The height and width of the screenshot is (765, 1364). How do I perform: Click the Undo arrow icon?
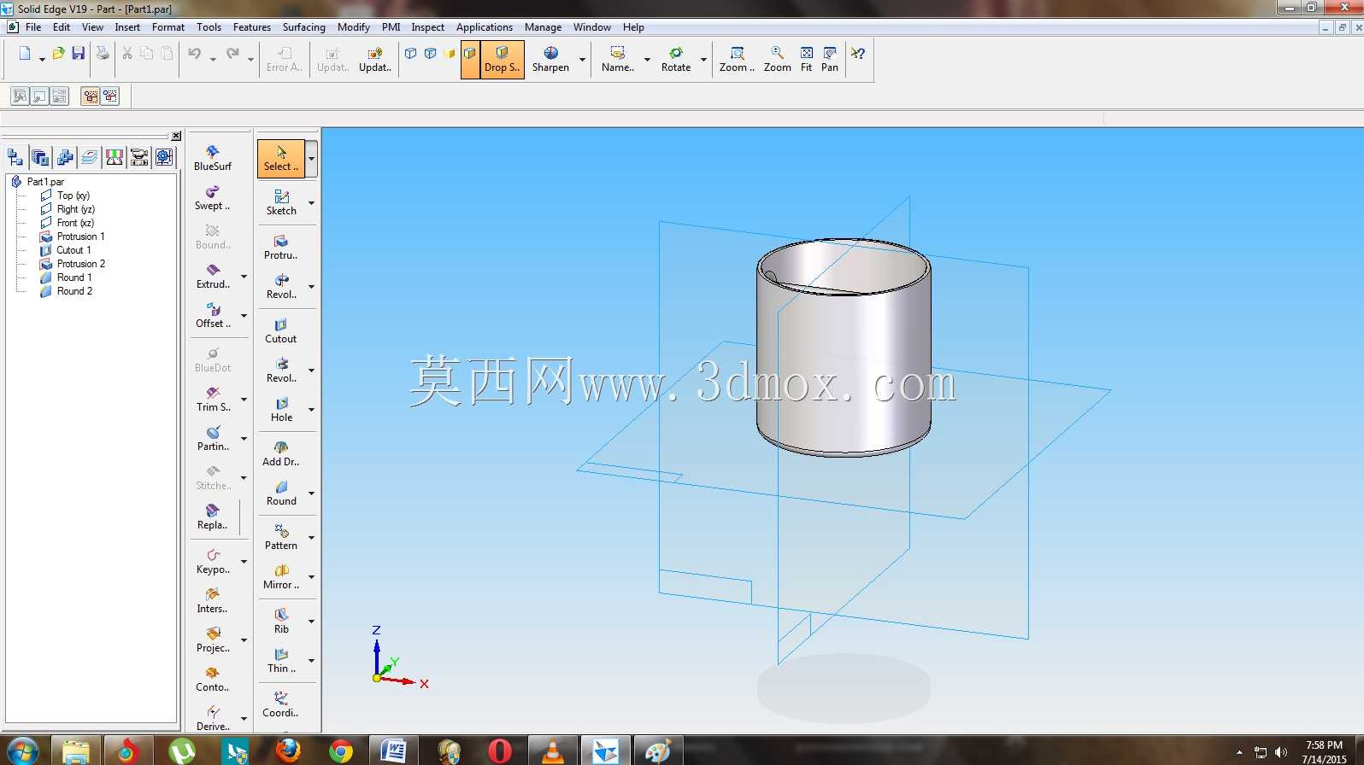point(195,54)
